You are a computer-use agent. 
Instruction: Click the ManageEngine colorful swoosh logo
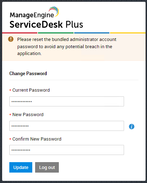tap(54, 11)
